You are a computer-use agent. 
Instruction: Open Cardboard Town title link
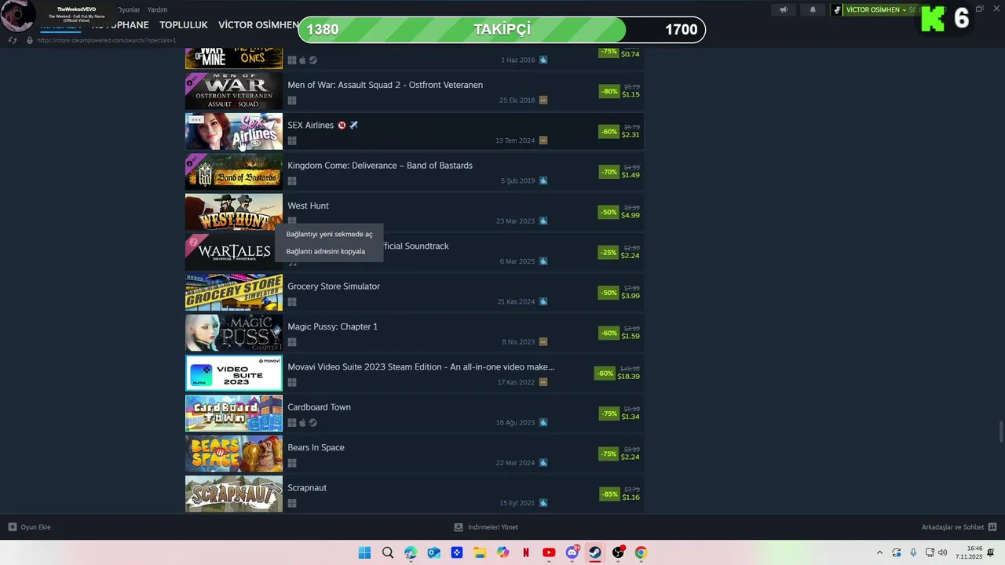[319, 407]
